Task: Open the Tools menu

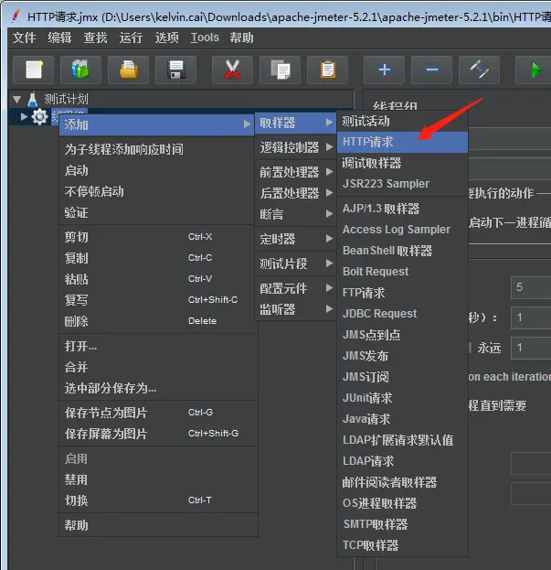Action: pyautogui.click(x=205, y=38)
